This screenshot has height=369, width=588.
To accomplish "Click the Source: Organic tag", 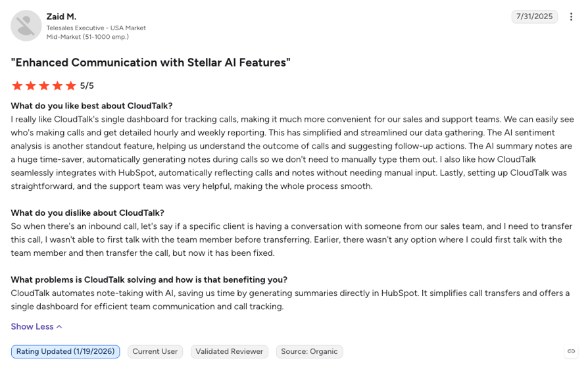I will [309, 351].
